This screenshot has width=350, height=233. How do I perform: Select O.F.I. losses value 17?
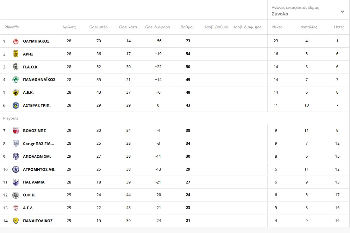coord(337,195)
